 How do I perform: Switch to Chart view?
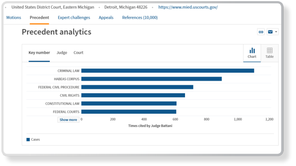(x=252, y=53)
